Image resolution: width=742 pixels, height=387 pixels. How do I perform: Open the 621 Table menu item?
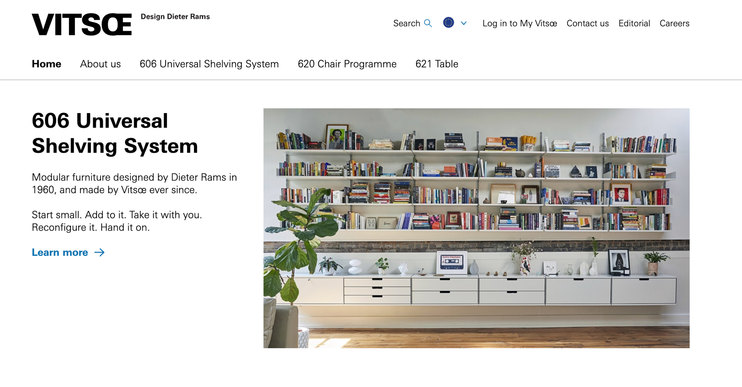(437, 64)
